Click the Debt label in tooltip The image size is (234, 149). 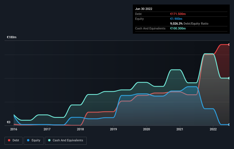click(138, 14)
